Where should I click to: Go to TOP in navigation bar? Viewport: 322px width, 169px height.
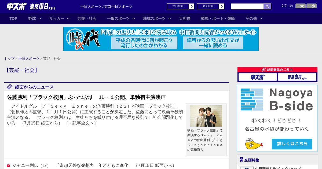(x=13, y=19)
